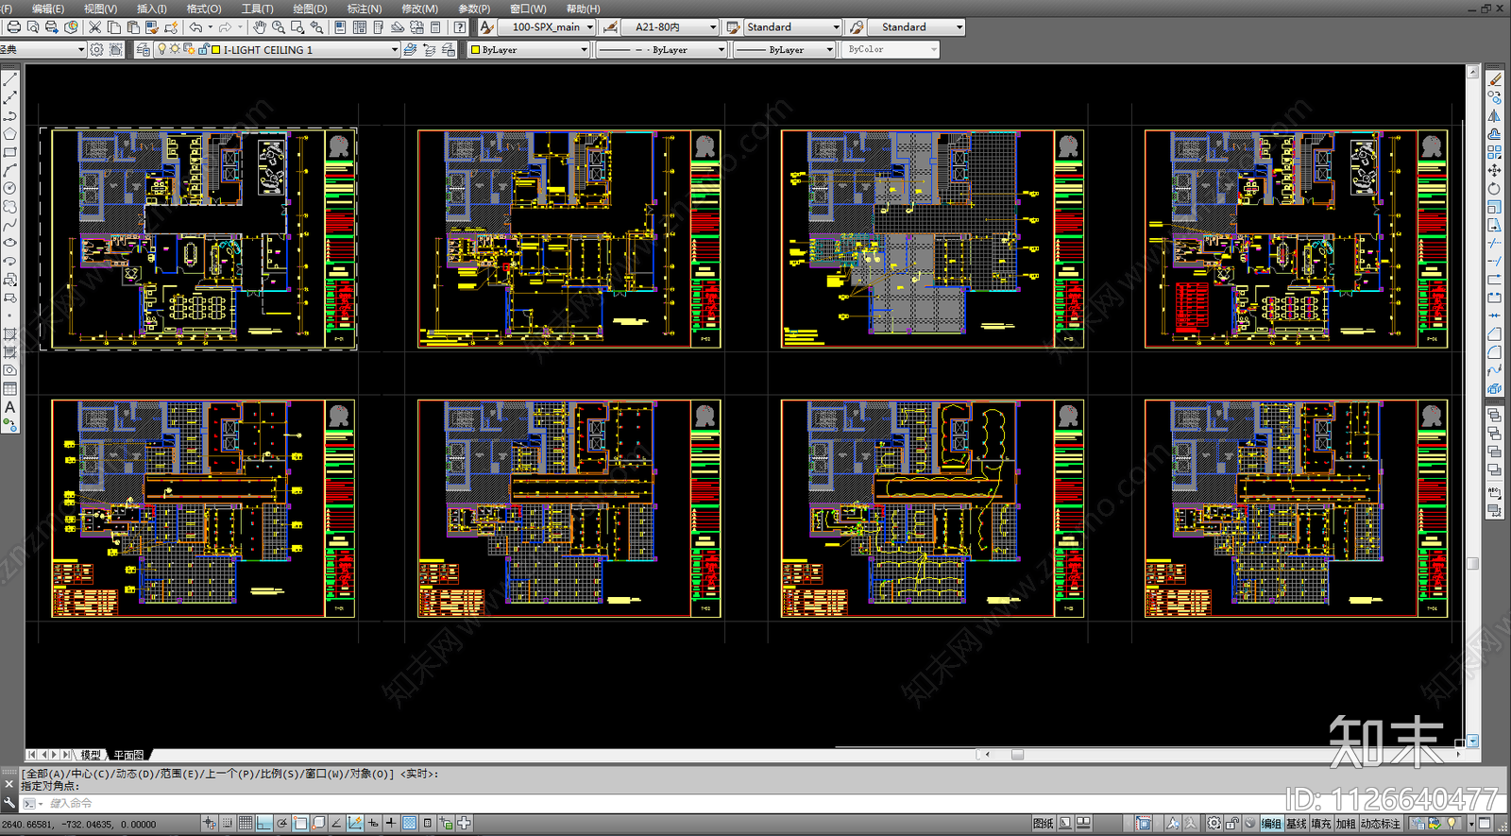Image resolution: width=1511 pixels, height=836 pixels.
Task: Expand the I-LIGHT CEILING 1 layer dropdown
Action: [395, 50]
